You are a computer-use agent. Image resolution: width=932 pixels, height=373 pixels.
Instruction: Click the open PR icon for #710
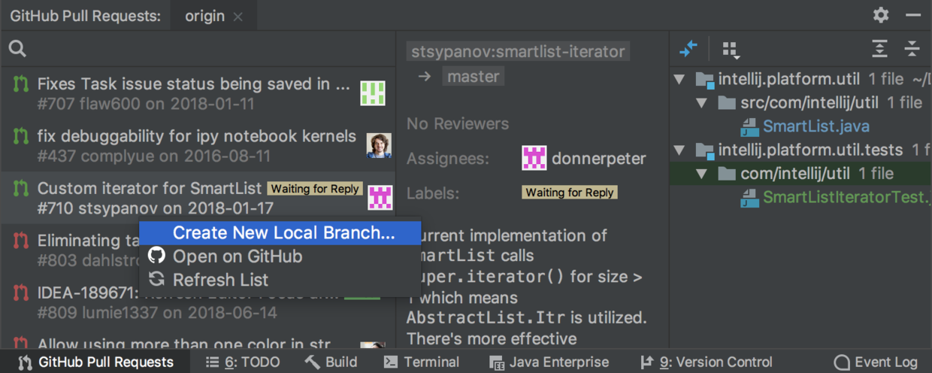click(21, 188)
